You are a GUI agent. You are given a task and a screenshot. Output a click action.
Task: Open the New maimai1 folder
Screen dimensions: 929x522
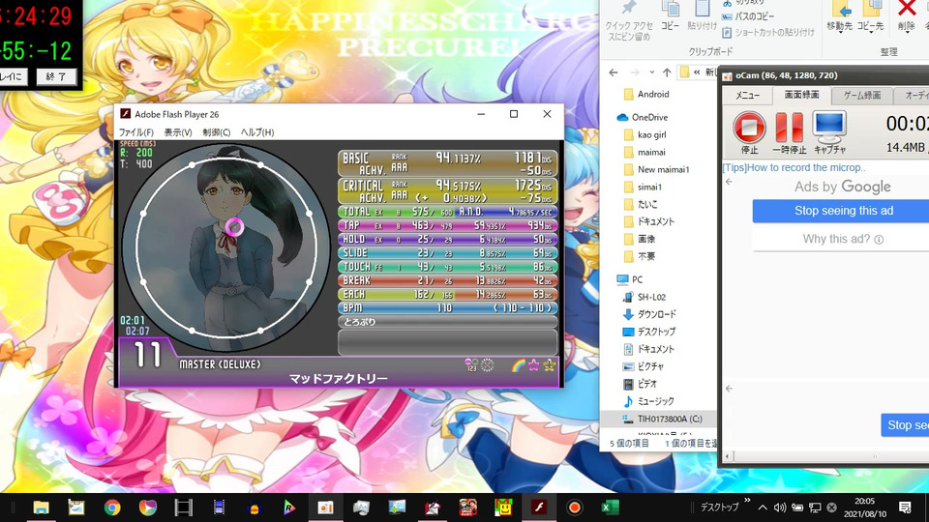click(663, 169)
